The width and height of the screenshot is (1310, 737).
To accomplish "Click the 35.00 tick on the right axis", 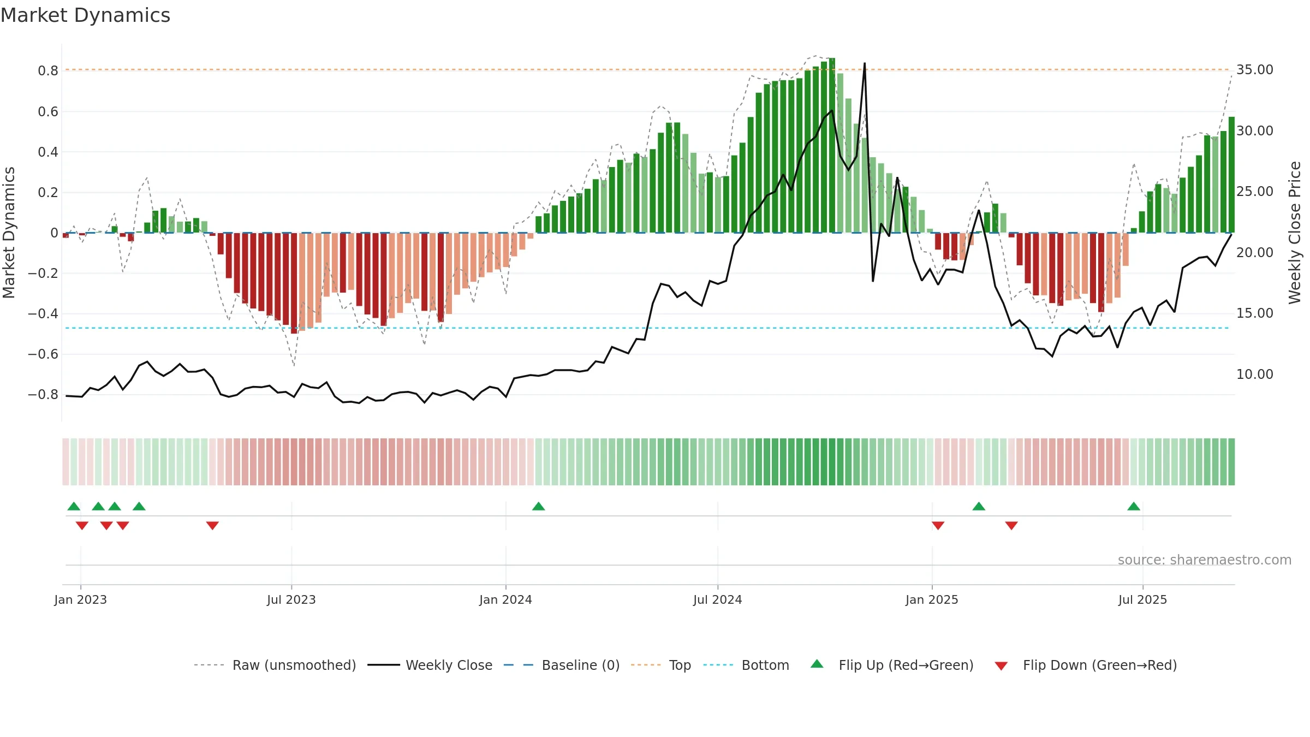I will (1255, 70).
